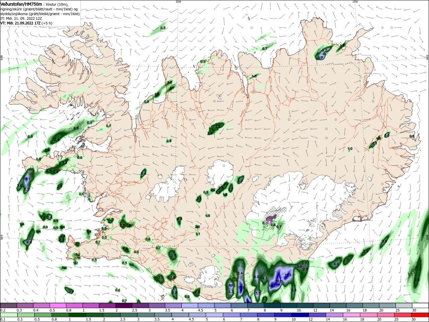Click the white snow legend swatch labeled 30

click(420, 306)
